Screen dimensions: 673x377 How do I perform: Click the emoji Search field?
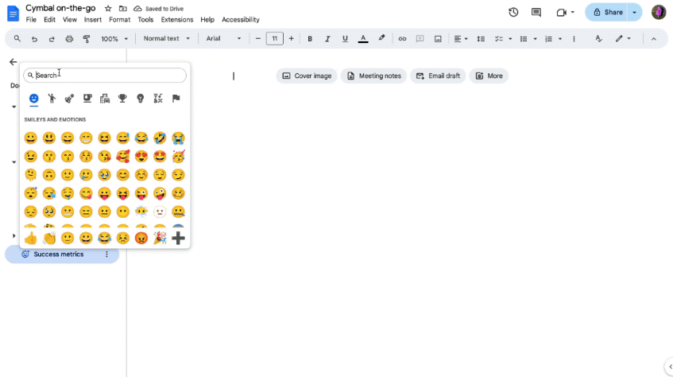(x=107, y=75)
